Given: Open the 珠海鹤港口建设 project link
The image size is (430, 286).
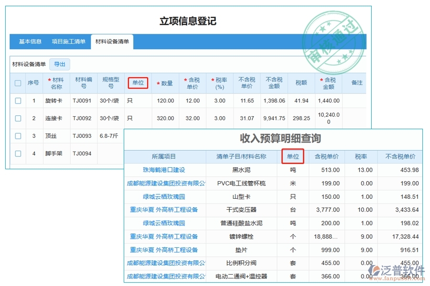Looking at the screenshot, I should pyautogui.click(x=165, y=170).
